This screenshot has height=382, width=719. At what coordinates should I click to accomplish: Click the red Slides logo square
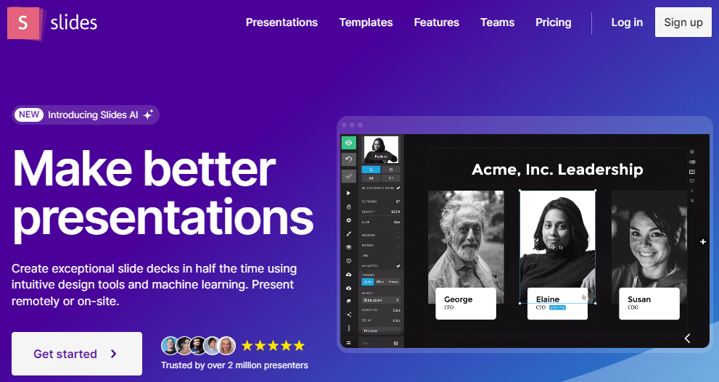point(23,22)
